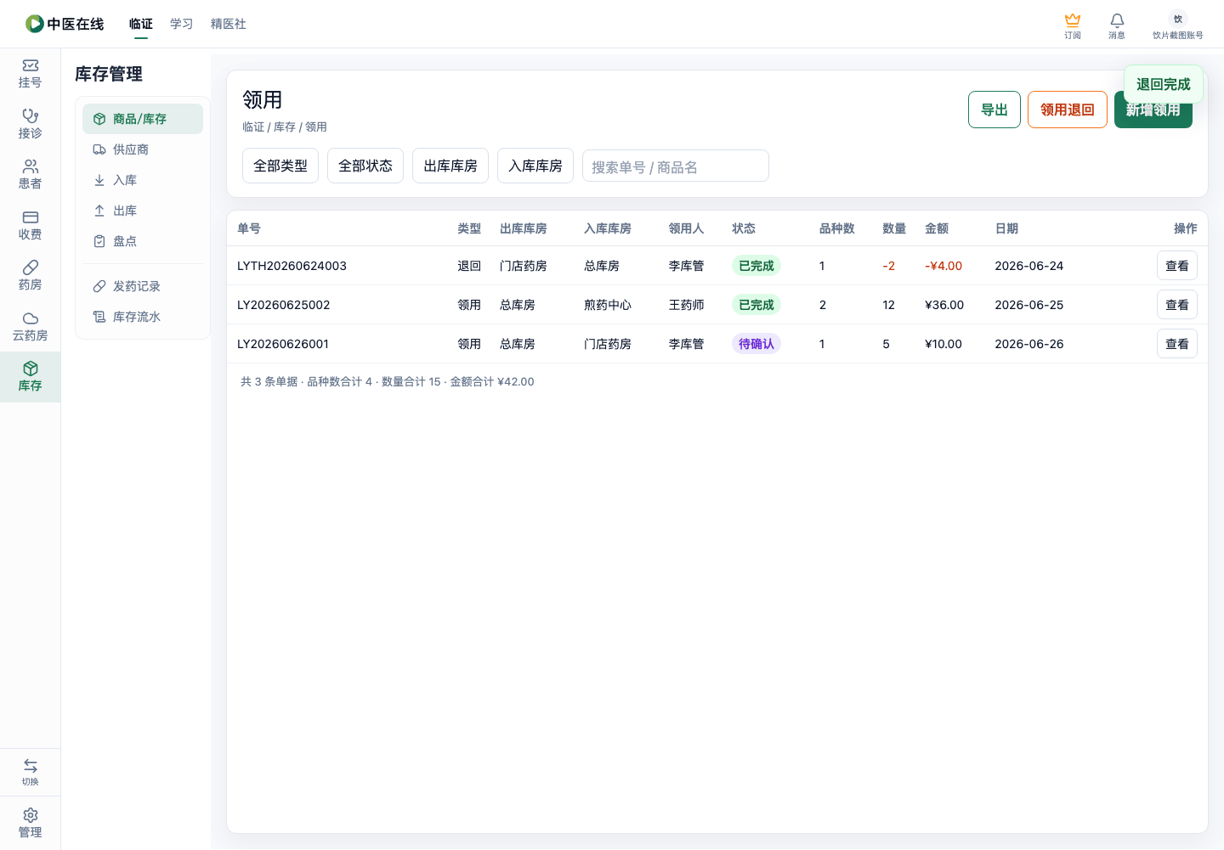Viewport: 1224px width, 850px height.
Task: Select 发药记录 in inventory menu
Action: pyautogui.click(x=143, y=286)
